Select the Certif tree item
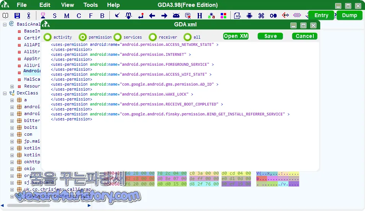The width and height of the screenshot is (365, 211). (x=32, y=38)
